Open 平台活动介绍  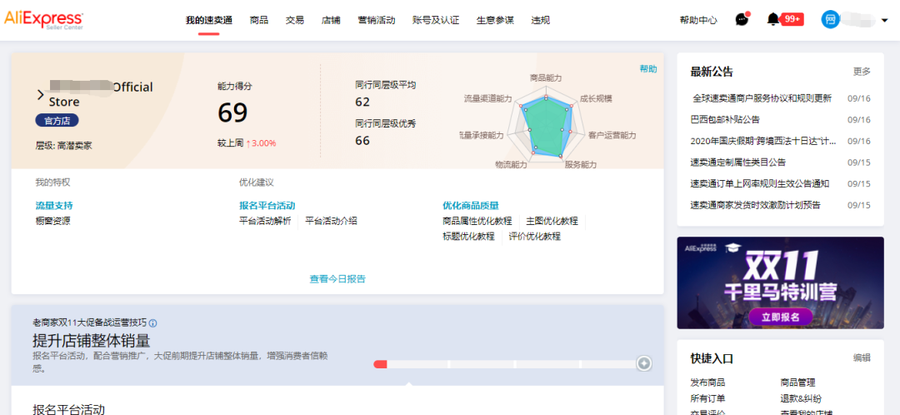(x=331, y=221)
